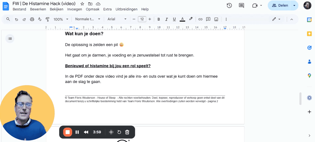Open the Help menu
315x142 pixels.
click(145, 9)
